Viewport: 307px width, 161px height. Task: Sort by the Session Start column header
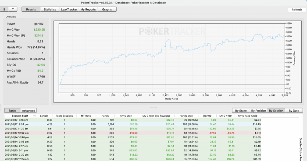pos(20,116)
